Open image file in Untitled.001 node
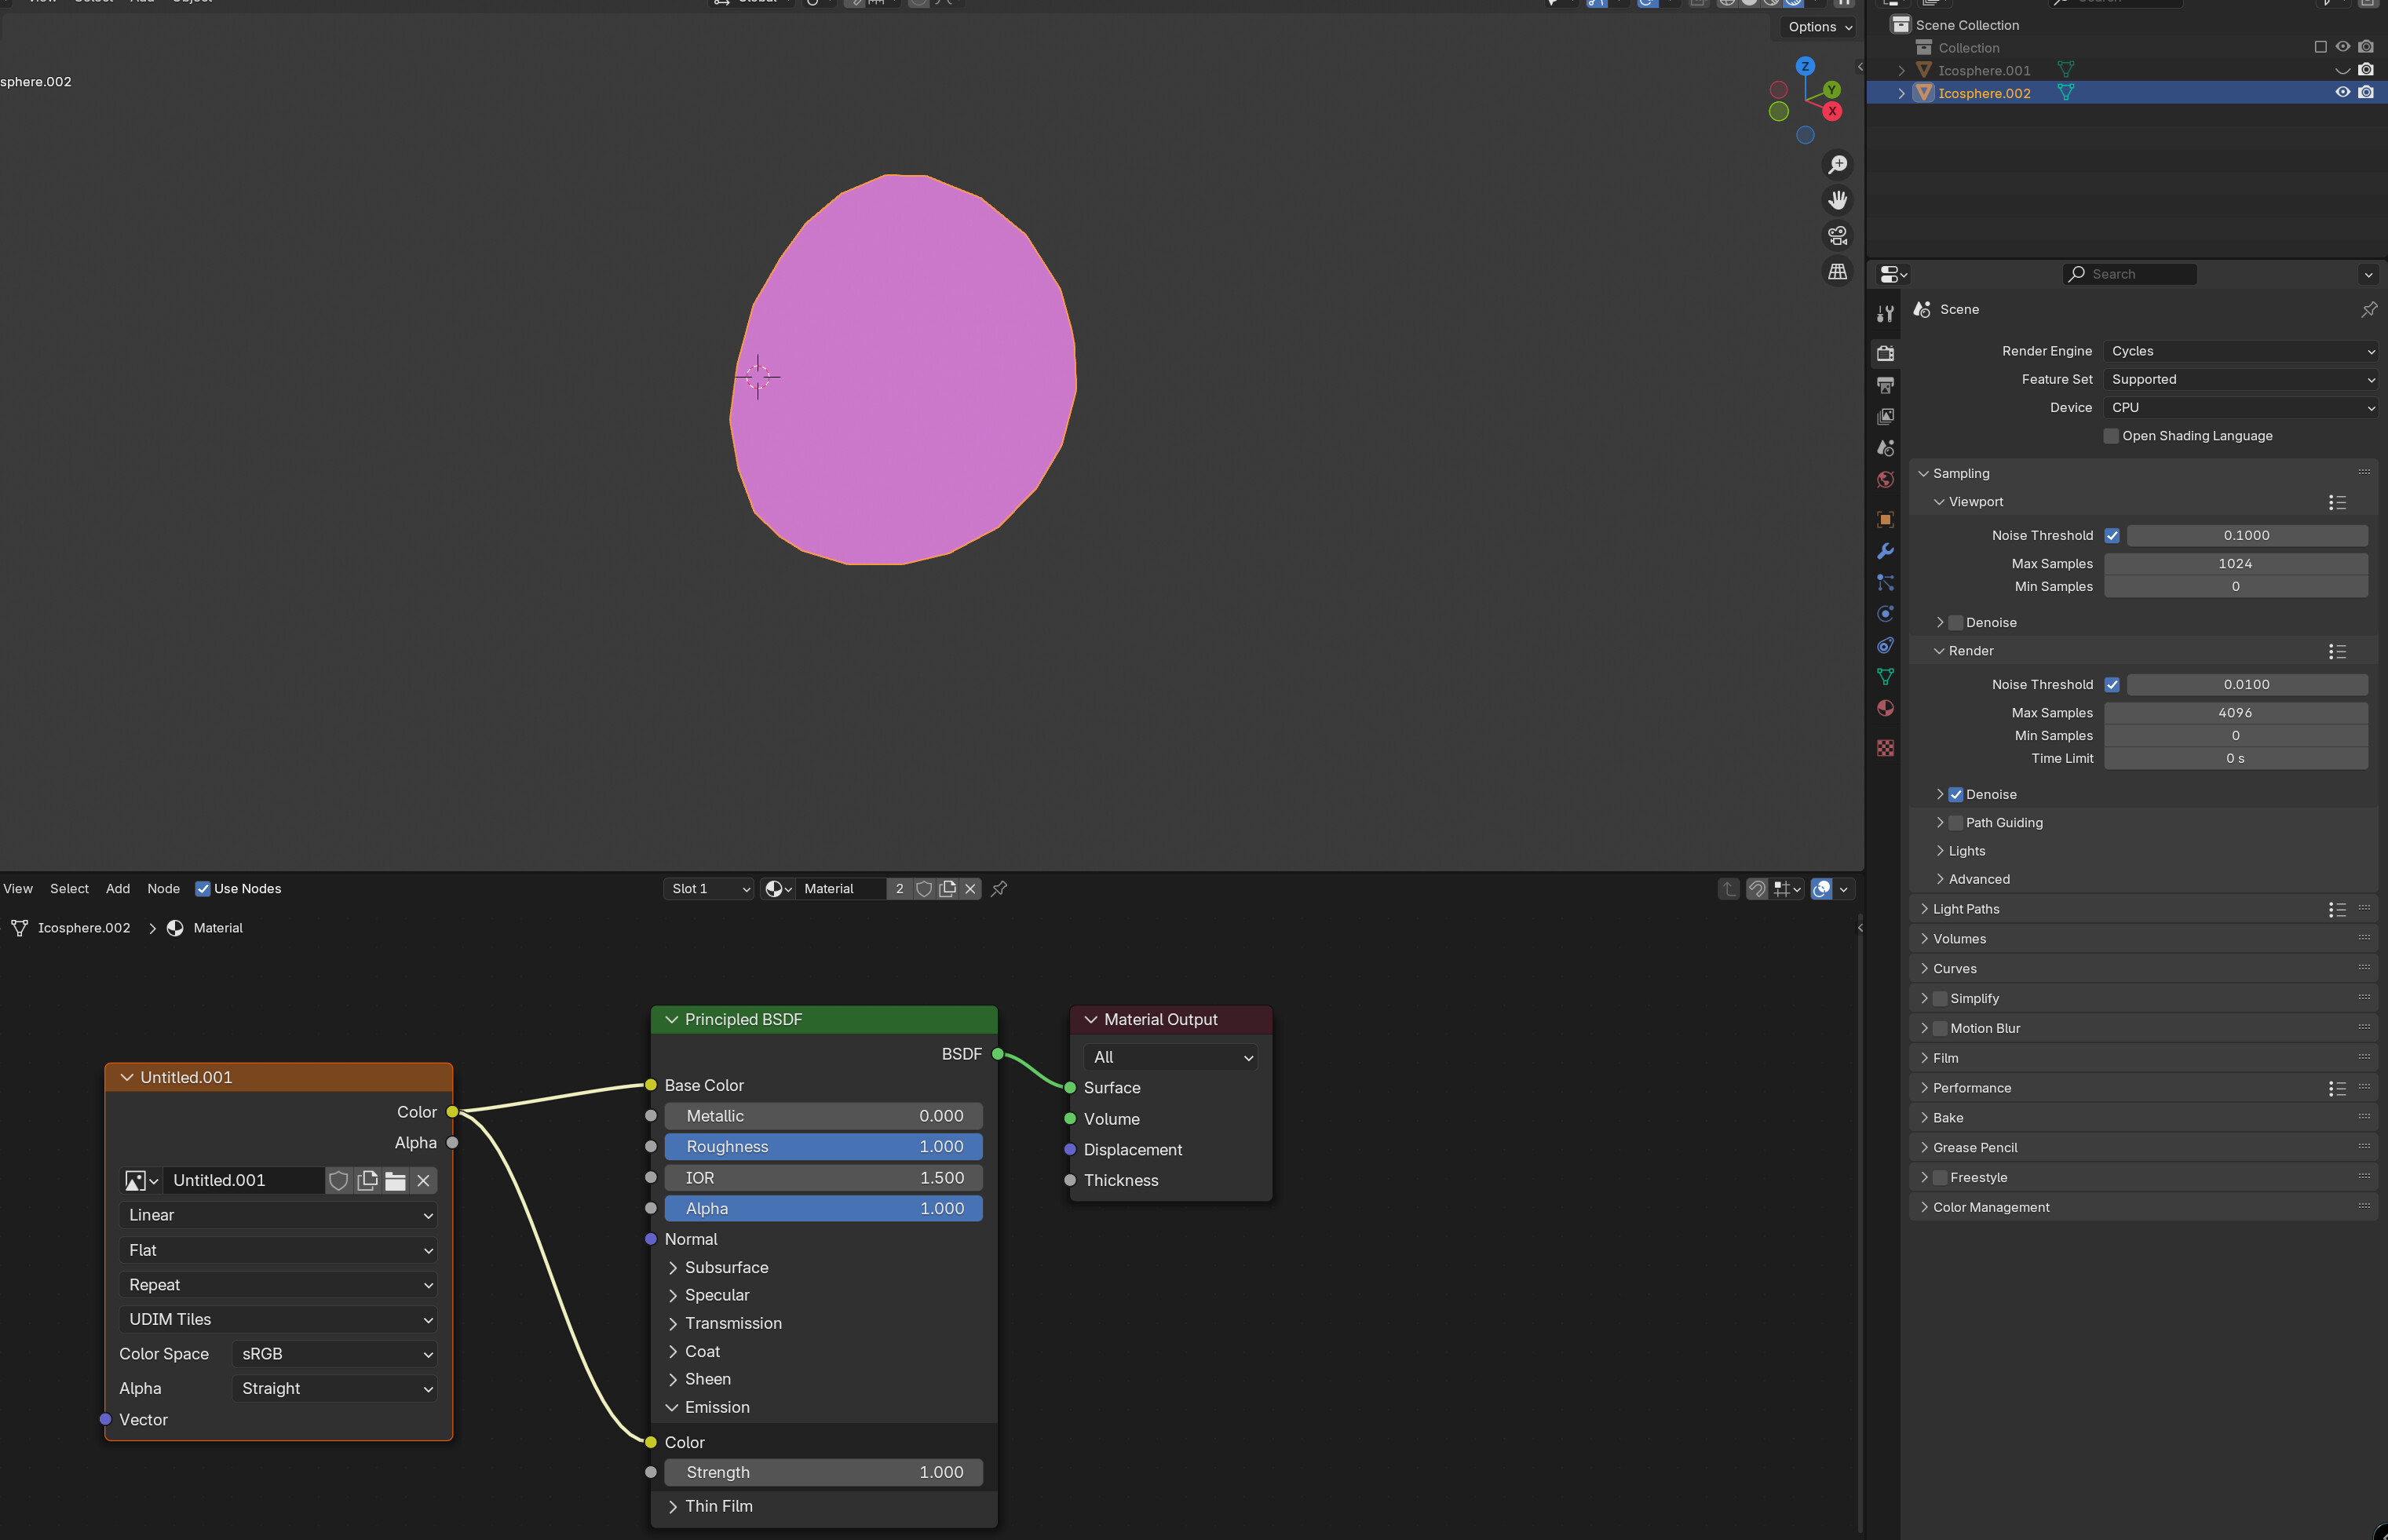This screenshot has height=1540, width=2388. [395, 1181]
